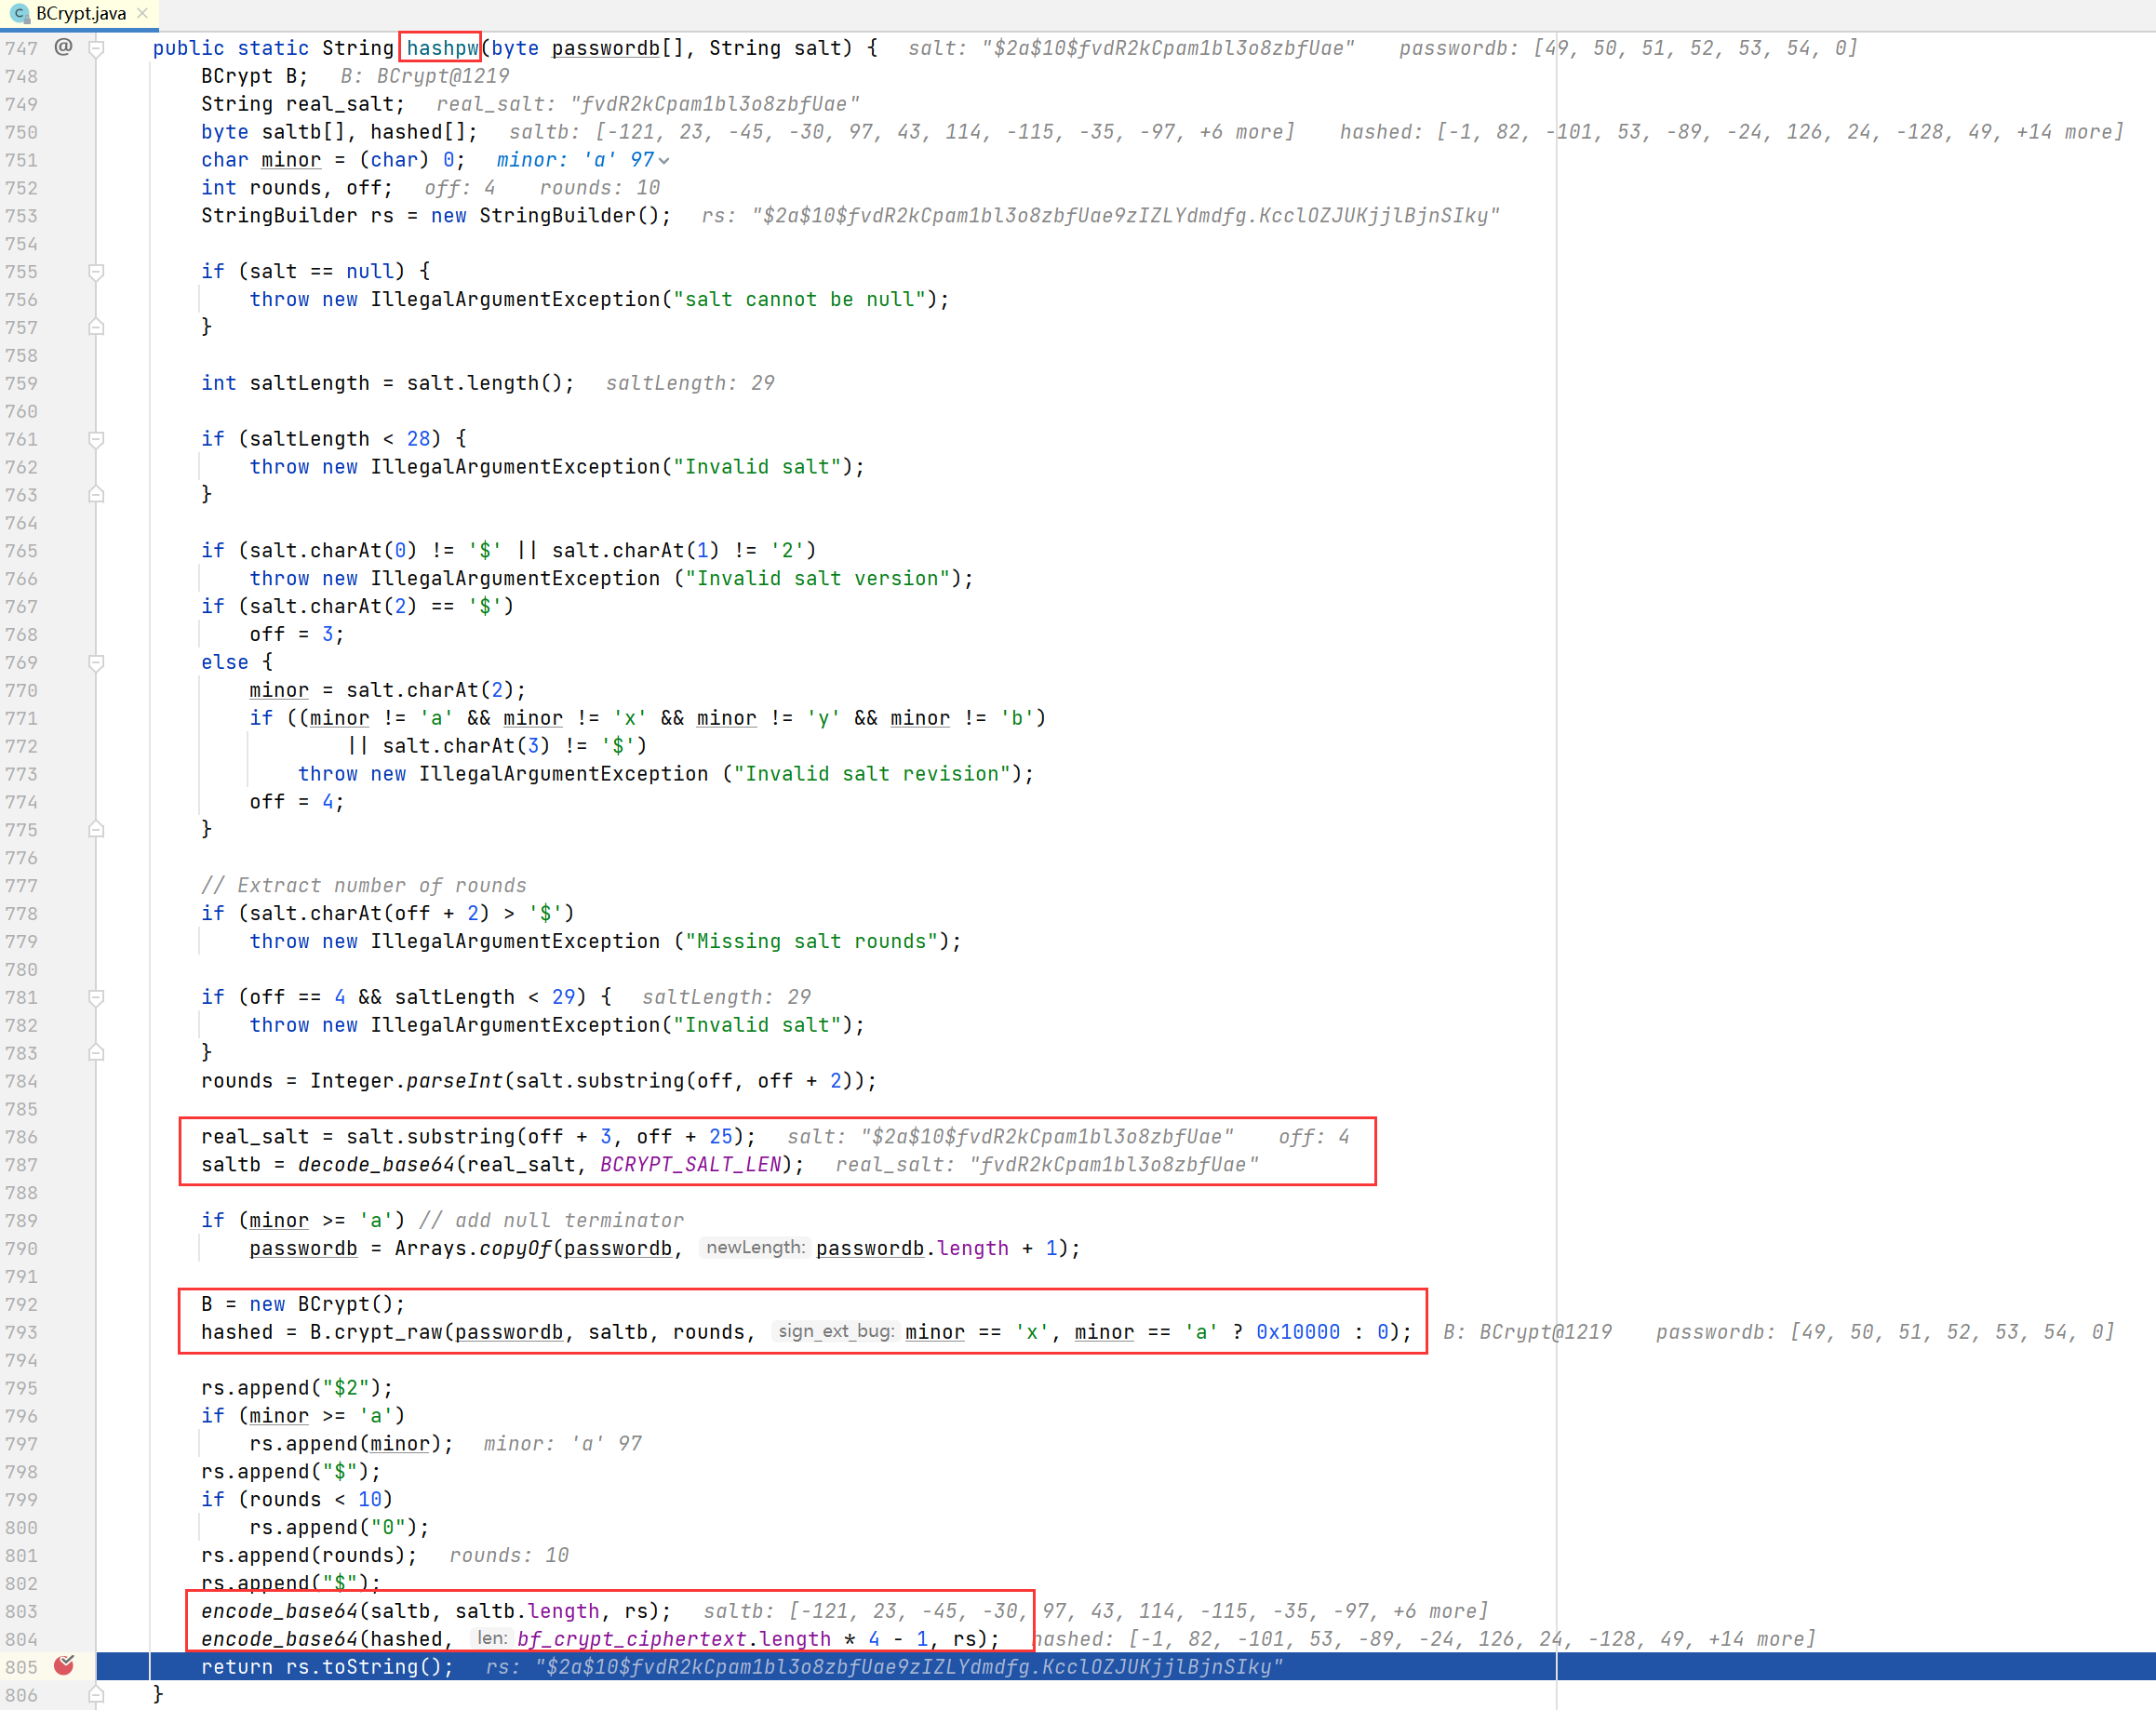Collapse the hashpw method at line 747

point(96,48)
